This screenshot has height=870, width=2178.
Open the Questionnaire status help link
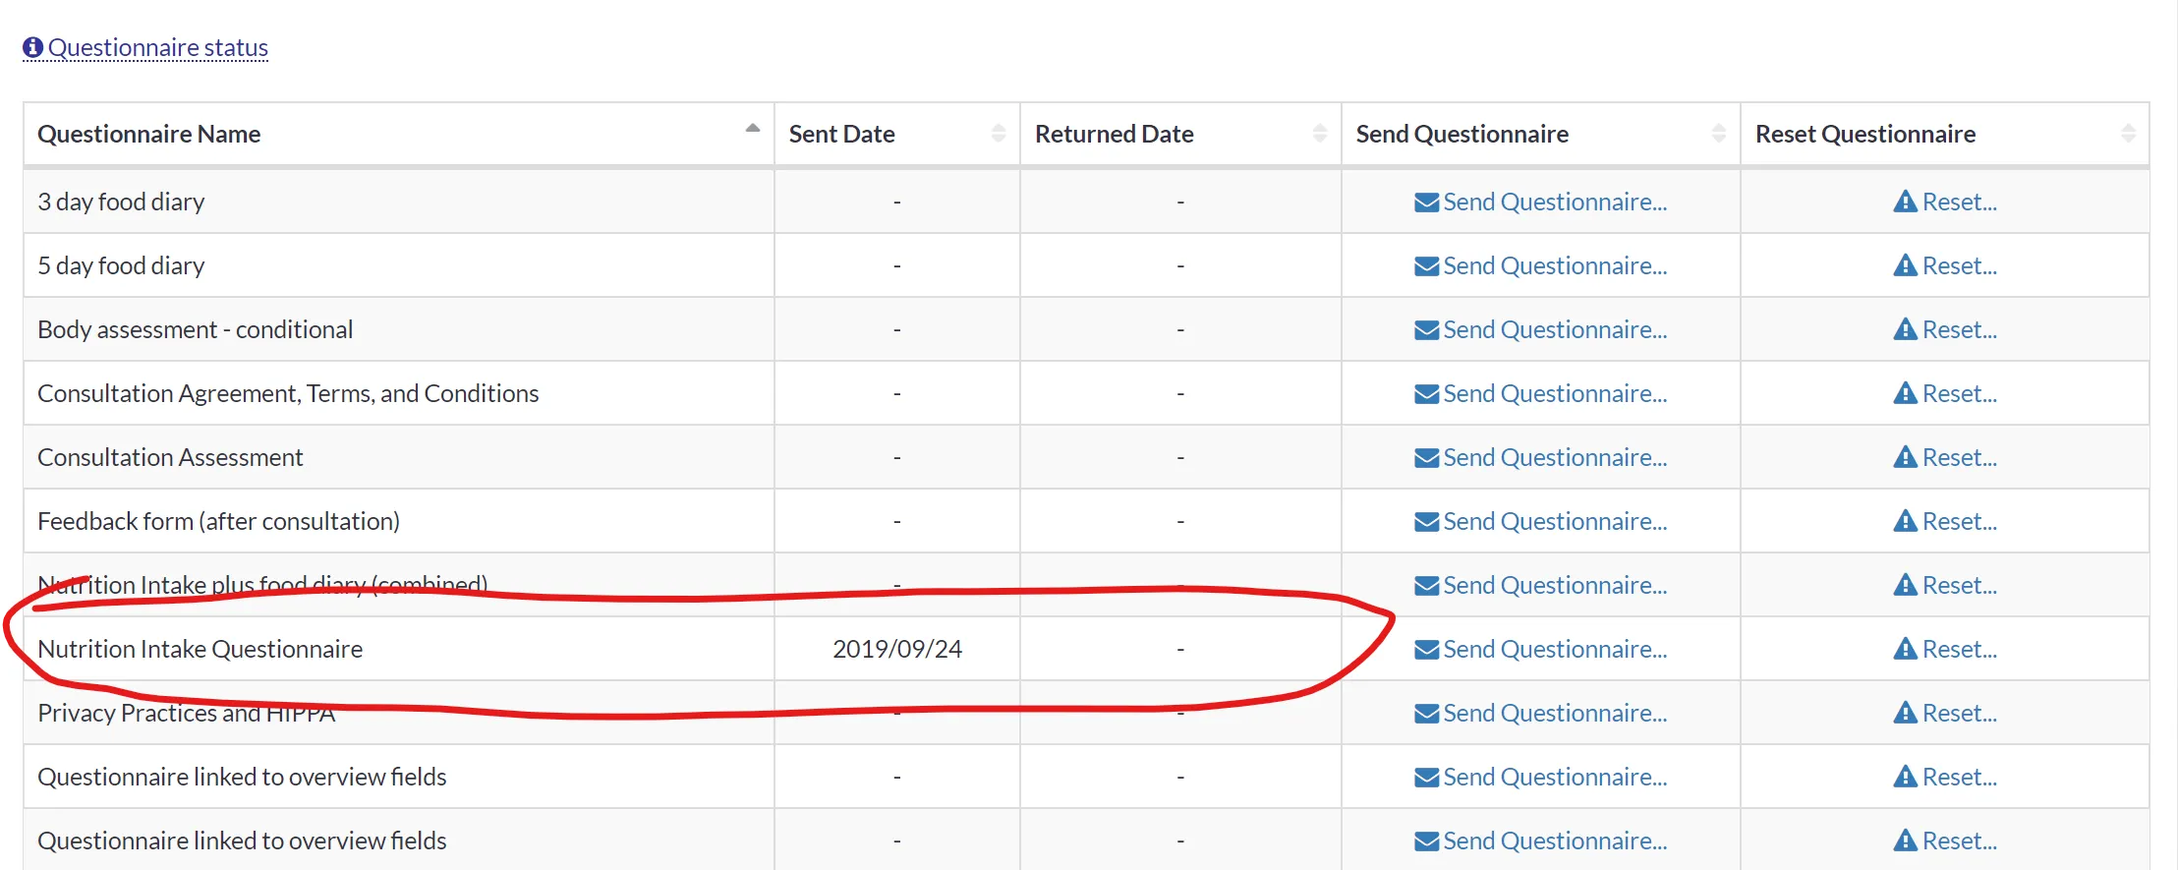click(157, 47)
